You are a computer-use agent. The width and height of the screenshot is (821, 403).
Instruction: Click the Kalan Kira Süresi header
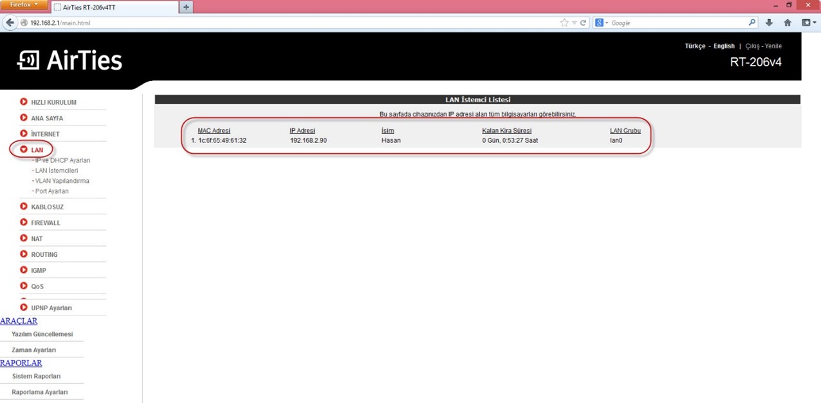point(507,131)
